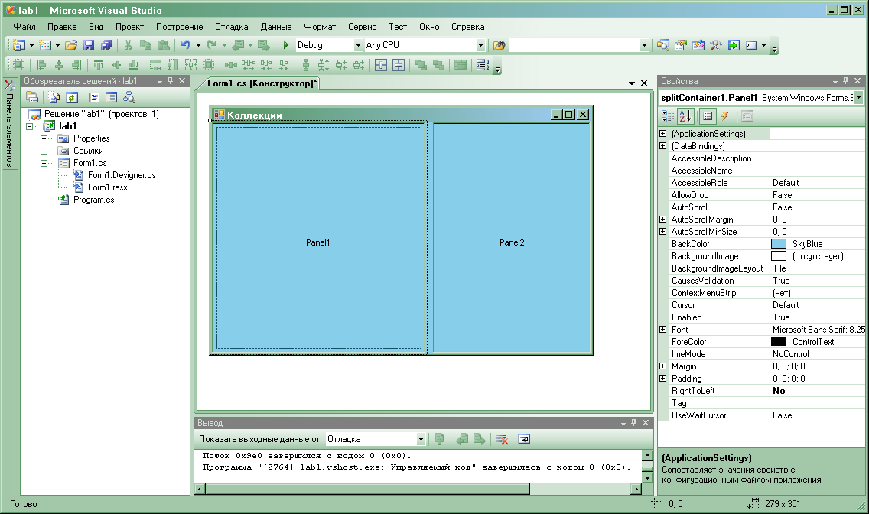Open the Output source dropdown showing Отладка
Screen dimensions: 869x514
tap(421, 439)
